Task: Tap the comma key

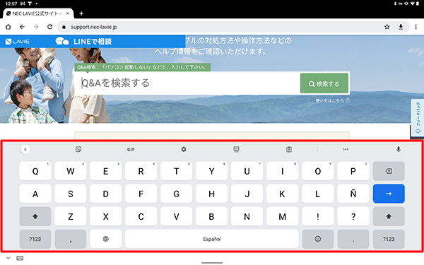Action: pyautogui.click(x=71, y=239)
